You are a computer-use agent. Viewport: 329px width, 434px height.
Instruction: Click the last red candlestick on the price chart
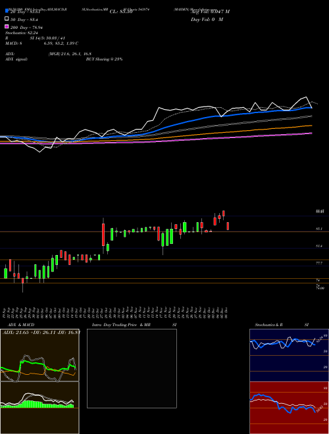pos(228,226)
